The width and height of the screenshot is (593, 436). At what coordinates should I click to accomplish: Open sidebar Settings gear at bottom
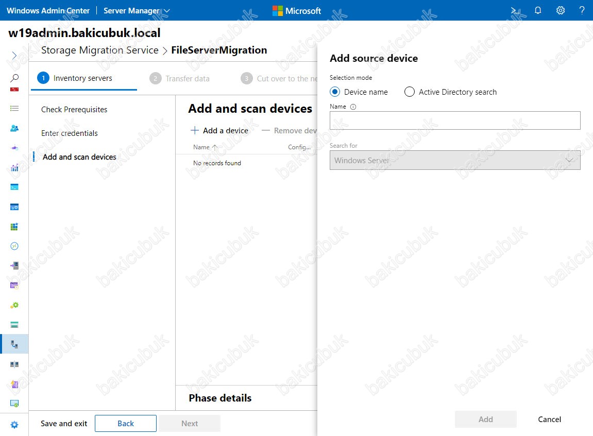14,425
